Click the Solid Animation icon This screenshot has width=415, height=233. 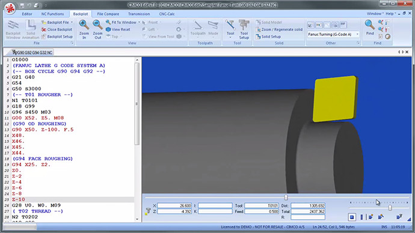point(31,29)
